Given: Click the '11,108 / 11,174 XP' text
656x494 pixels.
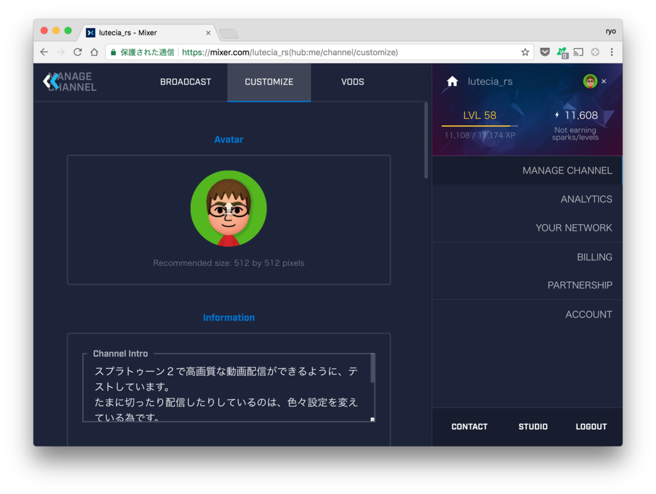Looking at the screenshot, I should point(480,135).
